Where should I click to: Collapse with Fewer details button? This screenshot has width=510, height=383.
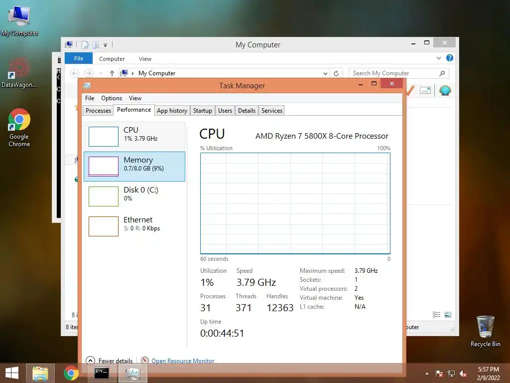109,361
